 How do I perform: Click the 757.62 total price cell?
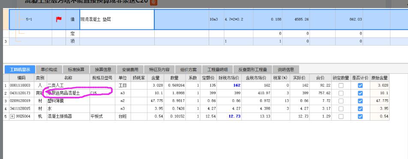(321, 93)
